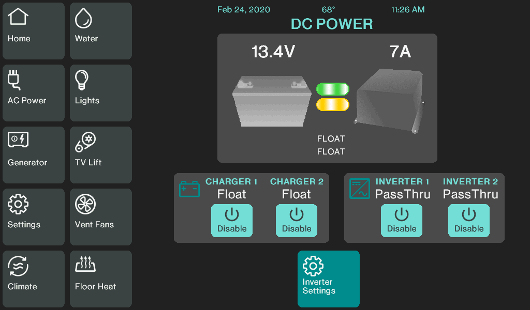The width and height of the screenshot is (530, 310).
Task: Open the Home panel
Action: (34, 31)
